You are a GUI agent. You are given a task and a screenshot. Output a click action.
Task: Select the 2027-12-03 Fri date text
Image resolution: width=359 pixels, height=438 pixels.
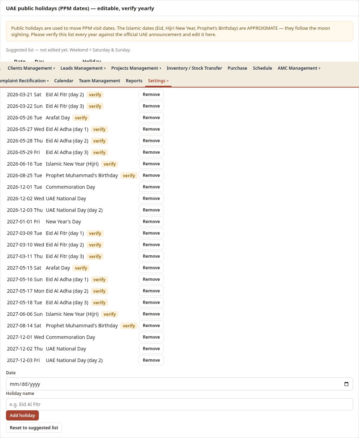tap(23, 360)
